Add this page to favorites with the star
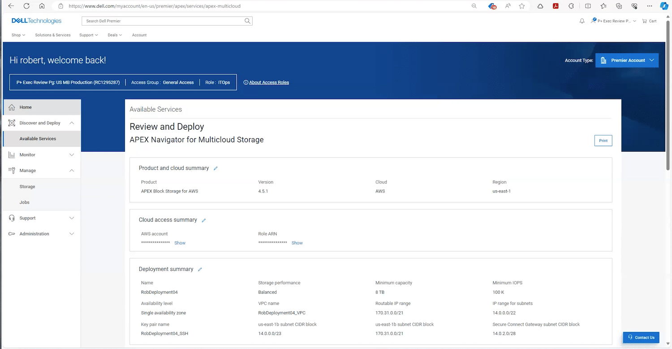672x349 pixels. 522,6
